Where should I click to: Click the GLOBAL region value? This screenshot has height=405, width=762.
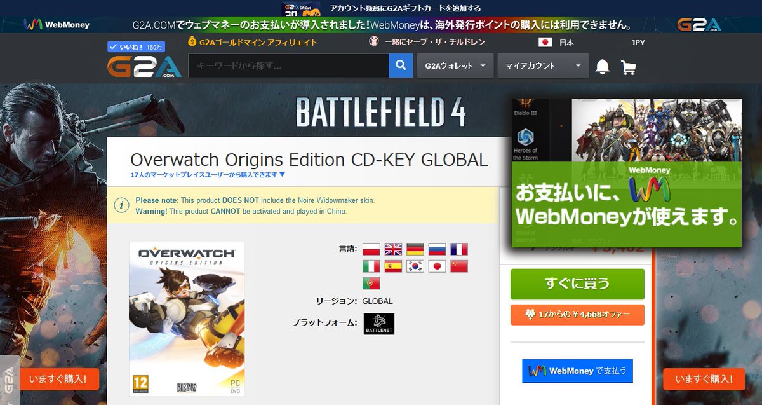[378, 301]
